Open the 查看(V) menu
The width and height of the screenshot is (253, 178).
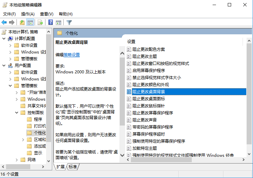47,14
